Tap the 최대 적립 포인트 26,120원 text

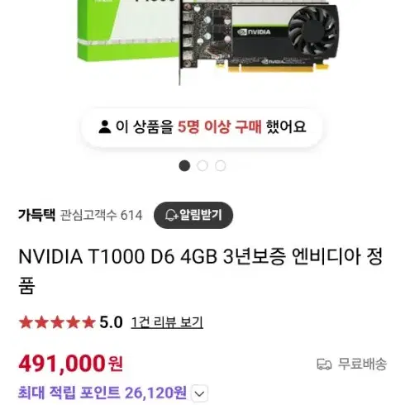(x=102, y=393)
